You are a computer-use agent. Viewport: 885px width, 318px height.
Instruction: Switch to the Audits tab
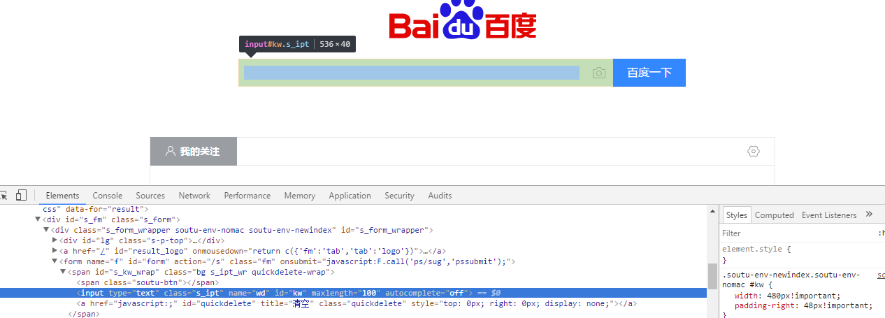[440, 196]
